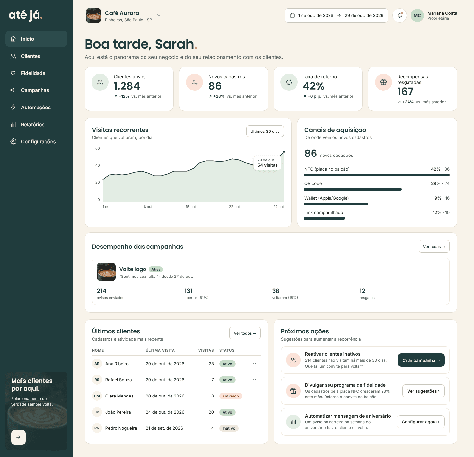Image resolution: width=474 pixels, height=457 pixels.
Task: Click the Clientes ativos people icon
Action: click(100, 82)
